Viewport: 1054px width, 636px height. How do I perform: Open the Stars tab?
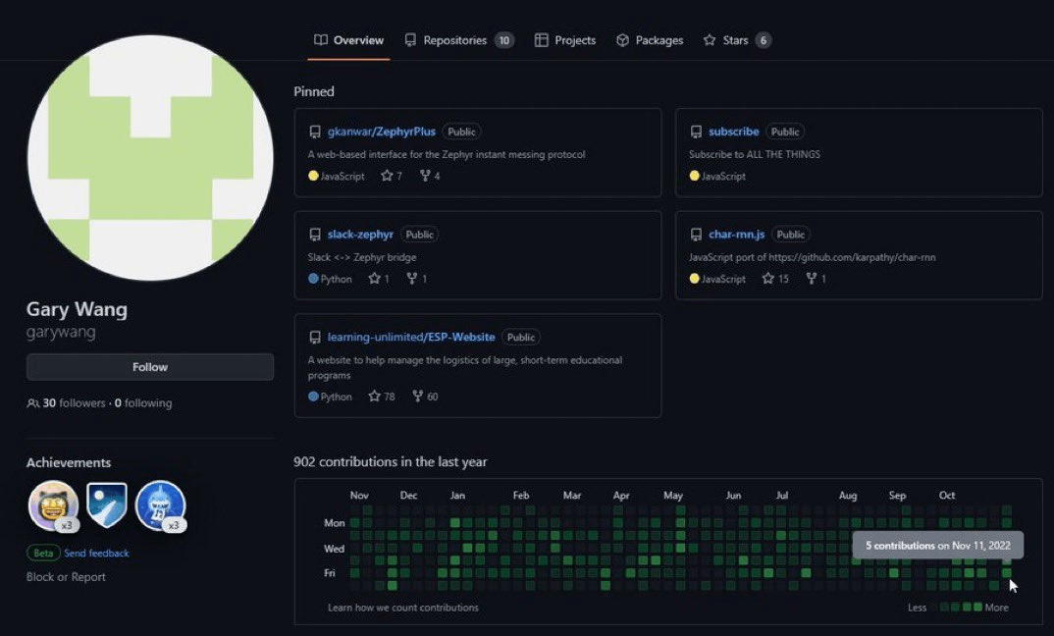[737, 40]
